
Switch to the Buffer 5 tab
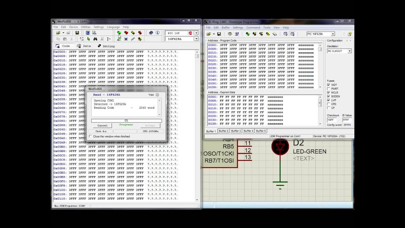point(261,131)
